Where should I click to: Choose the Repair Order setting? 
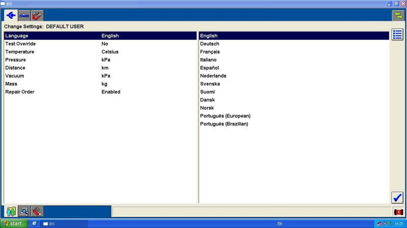click(100, 92)
